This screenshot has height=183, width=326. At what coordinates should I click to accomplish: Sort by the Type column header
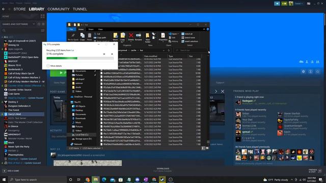click(x=178, y=56)
